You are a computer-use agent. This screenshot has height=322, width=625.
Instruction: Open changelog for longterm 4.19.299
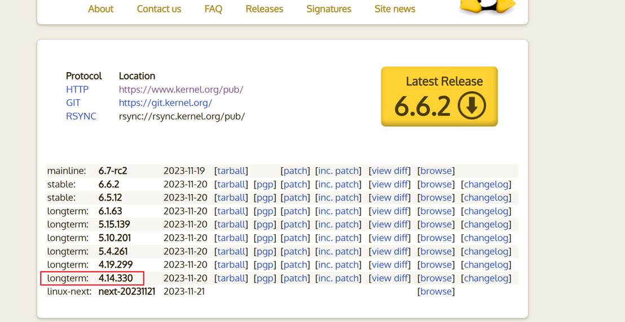[x=486, y=265]
